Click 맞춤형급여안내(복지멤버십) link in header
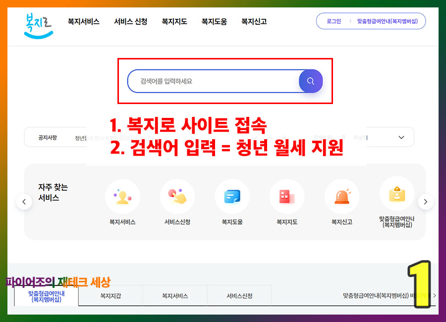 point(388,21)
